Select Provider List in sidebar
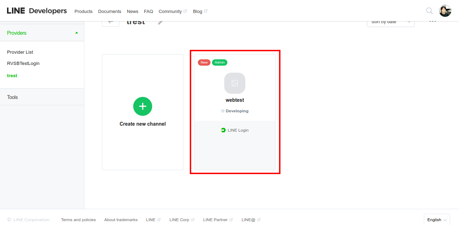Viewport: 459px width, 225px height. 20,52
